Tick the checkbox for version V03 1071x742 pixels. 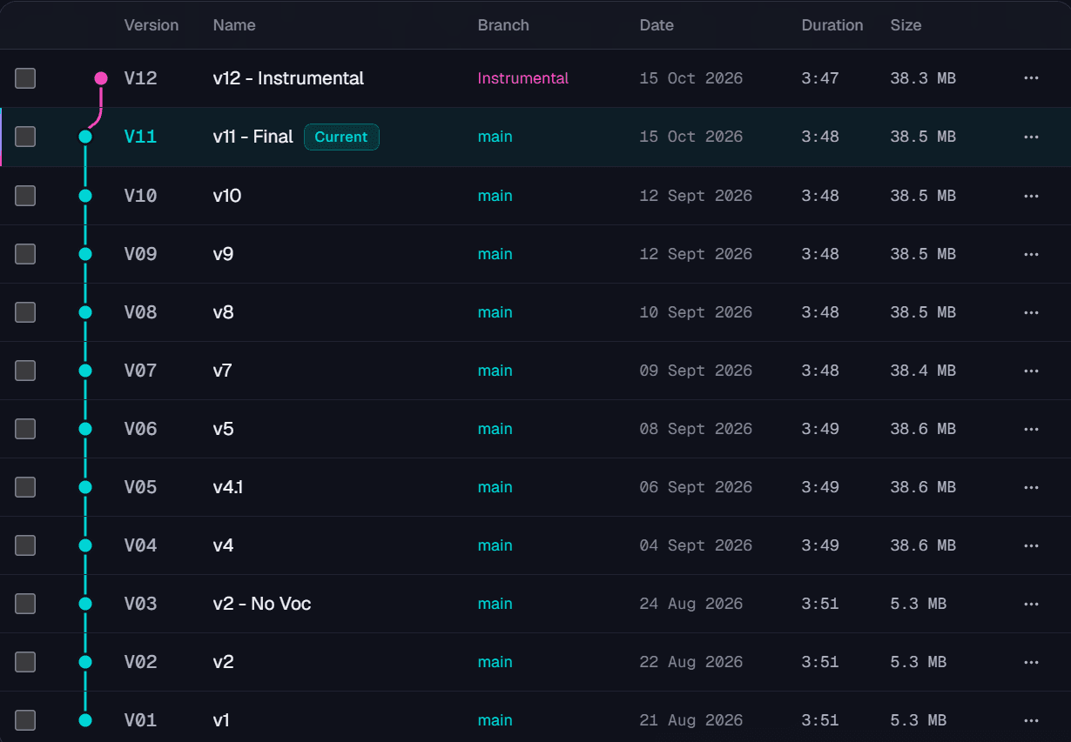tap(25, 604)
